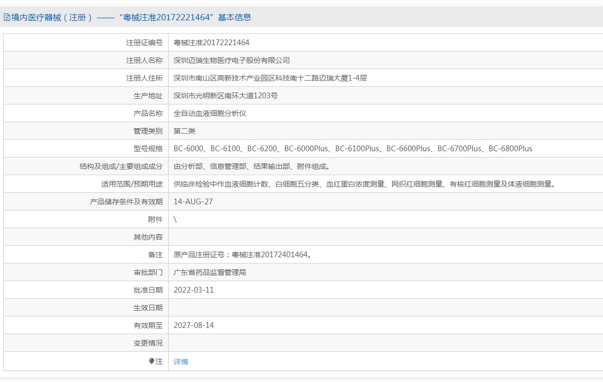Image resolution: width=603 pixels, height=382 pixels.
Task: Select the intended use text 供临床检验中作血液细胞计数…
Action: [x=365, y=184]
